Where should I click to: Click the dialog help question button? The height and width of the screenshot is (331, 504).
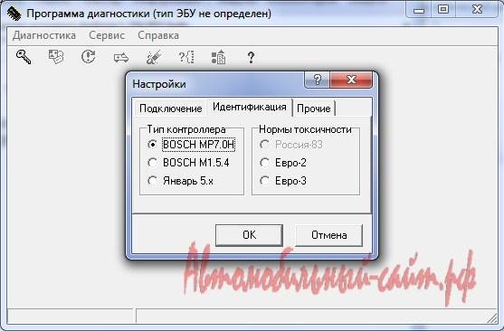317,80
